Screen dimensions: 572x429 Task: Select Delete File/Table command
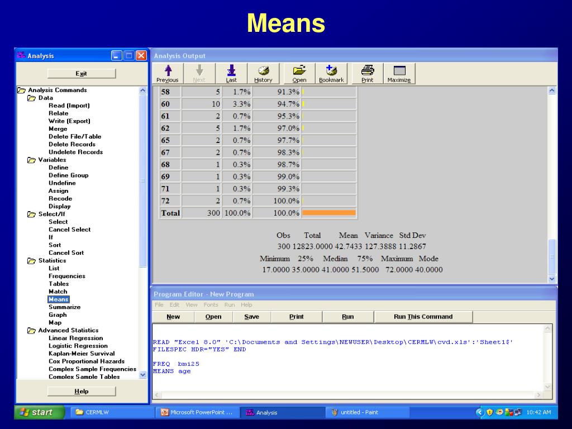coord(75,136)
